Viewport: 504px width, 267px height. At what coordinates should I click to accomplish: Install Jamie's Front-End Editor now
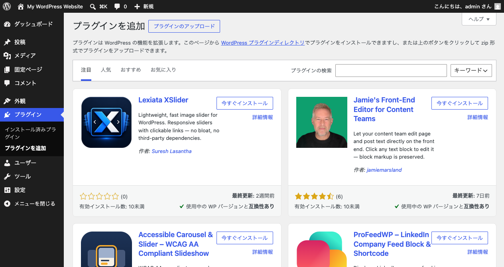click(x=460, y=103)
